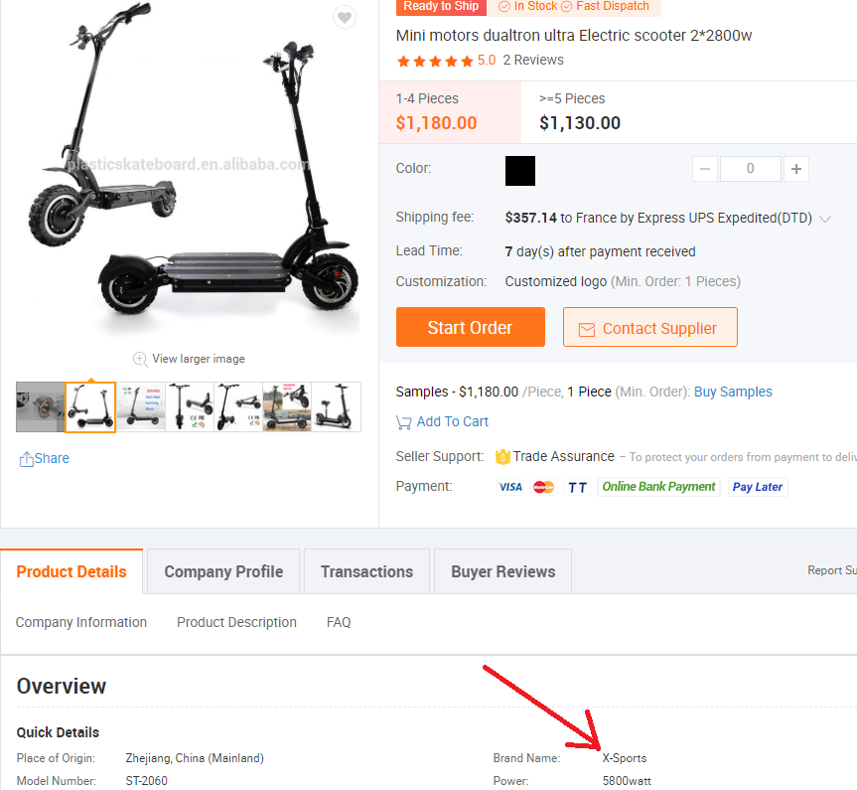Click the Start Order button
Screen dimensions: 857x790
click(471, 327)
